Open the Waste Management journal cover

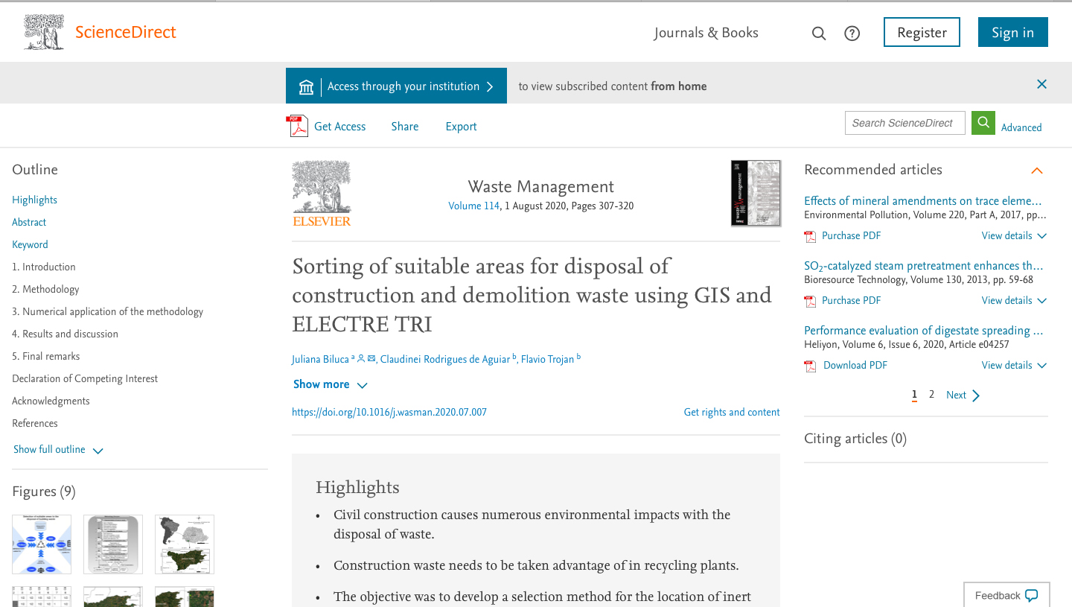tap(756, 193)
